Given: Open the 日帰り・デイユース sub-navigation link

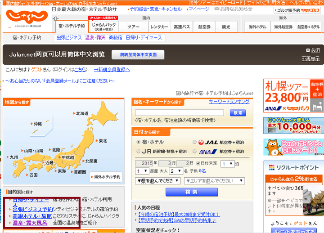Looking at the screenshot, I should (x=144, y=38).
